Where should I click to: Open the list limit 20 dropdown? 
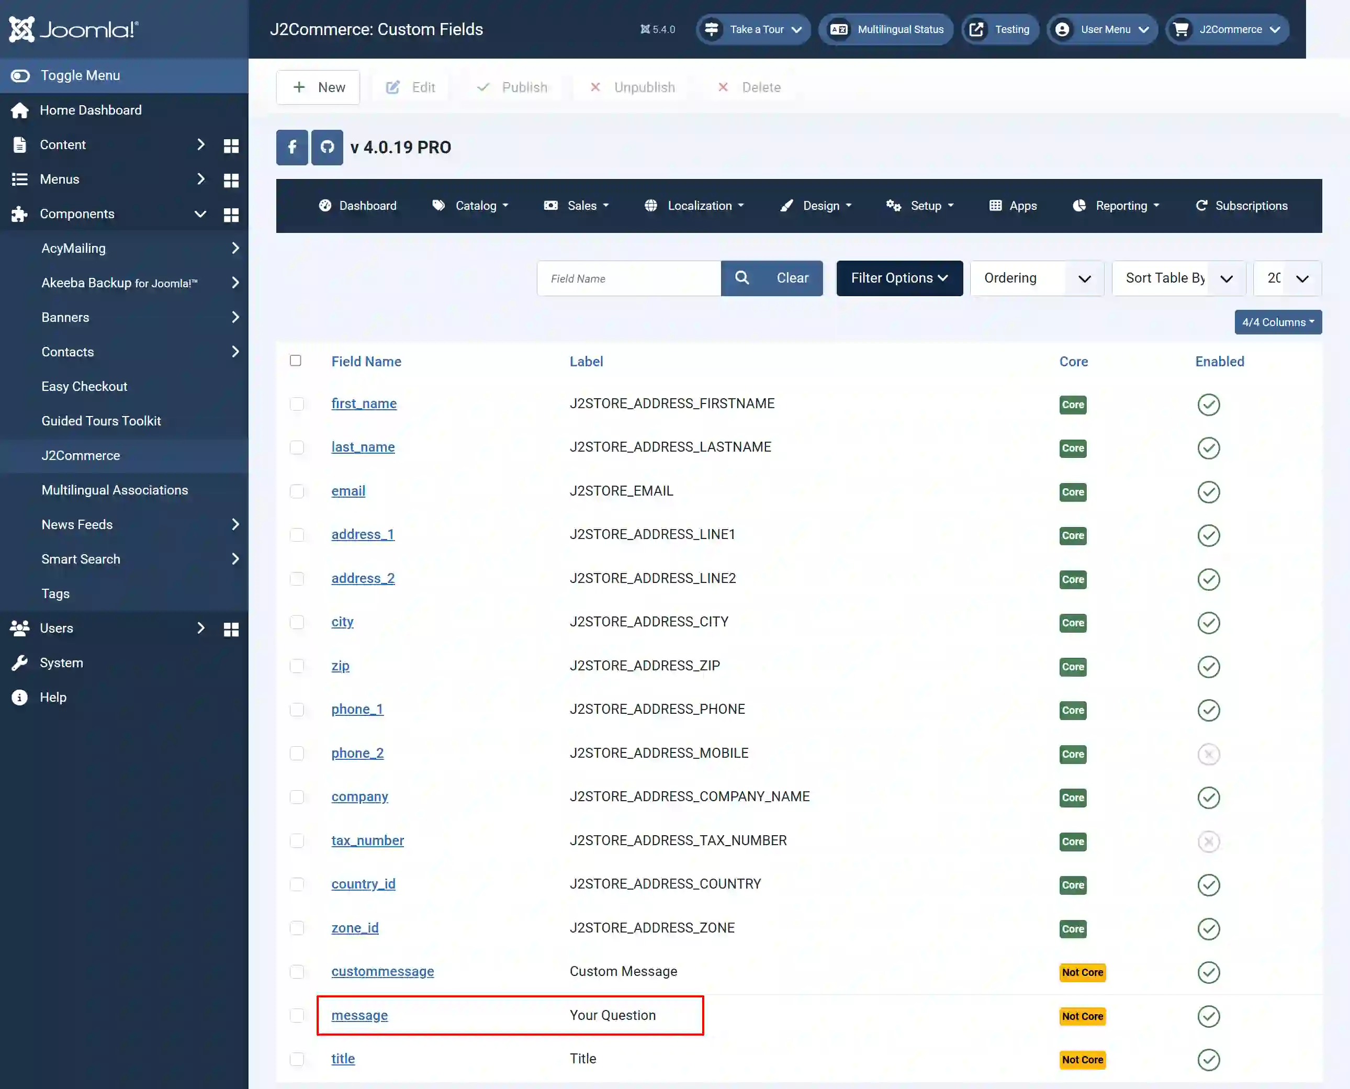tap(1287, 278)
